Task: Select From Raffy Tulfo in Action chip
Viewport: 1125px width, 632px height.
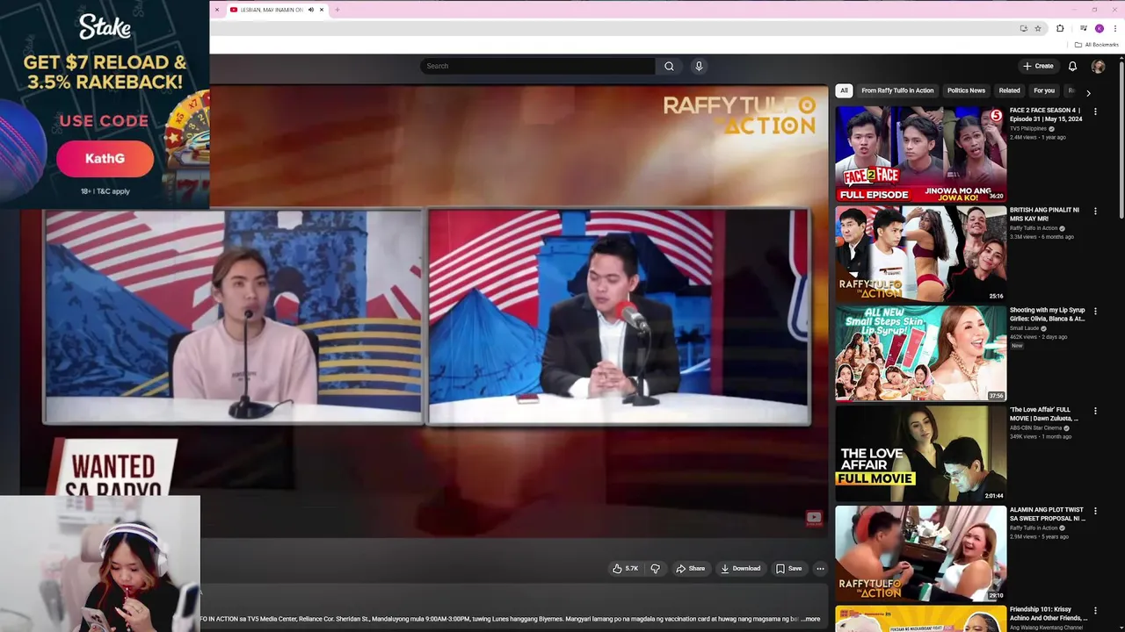Action: (897, 90)
